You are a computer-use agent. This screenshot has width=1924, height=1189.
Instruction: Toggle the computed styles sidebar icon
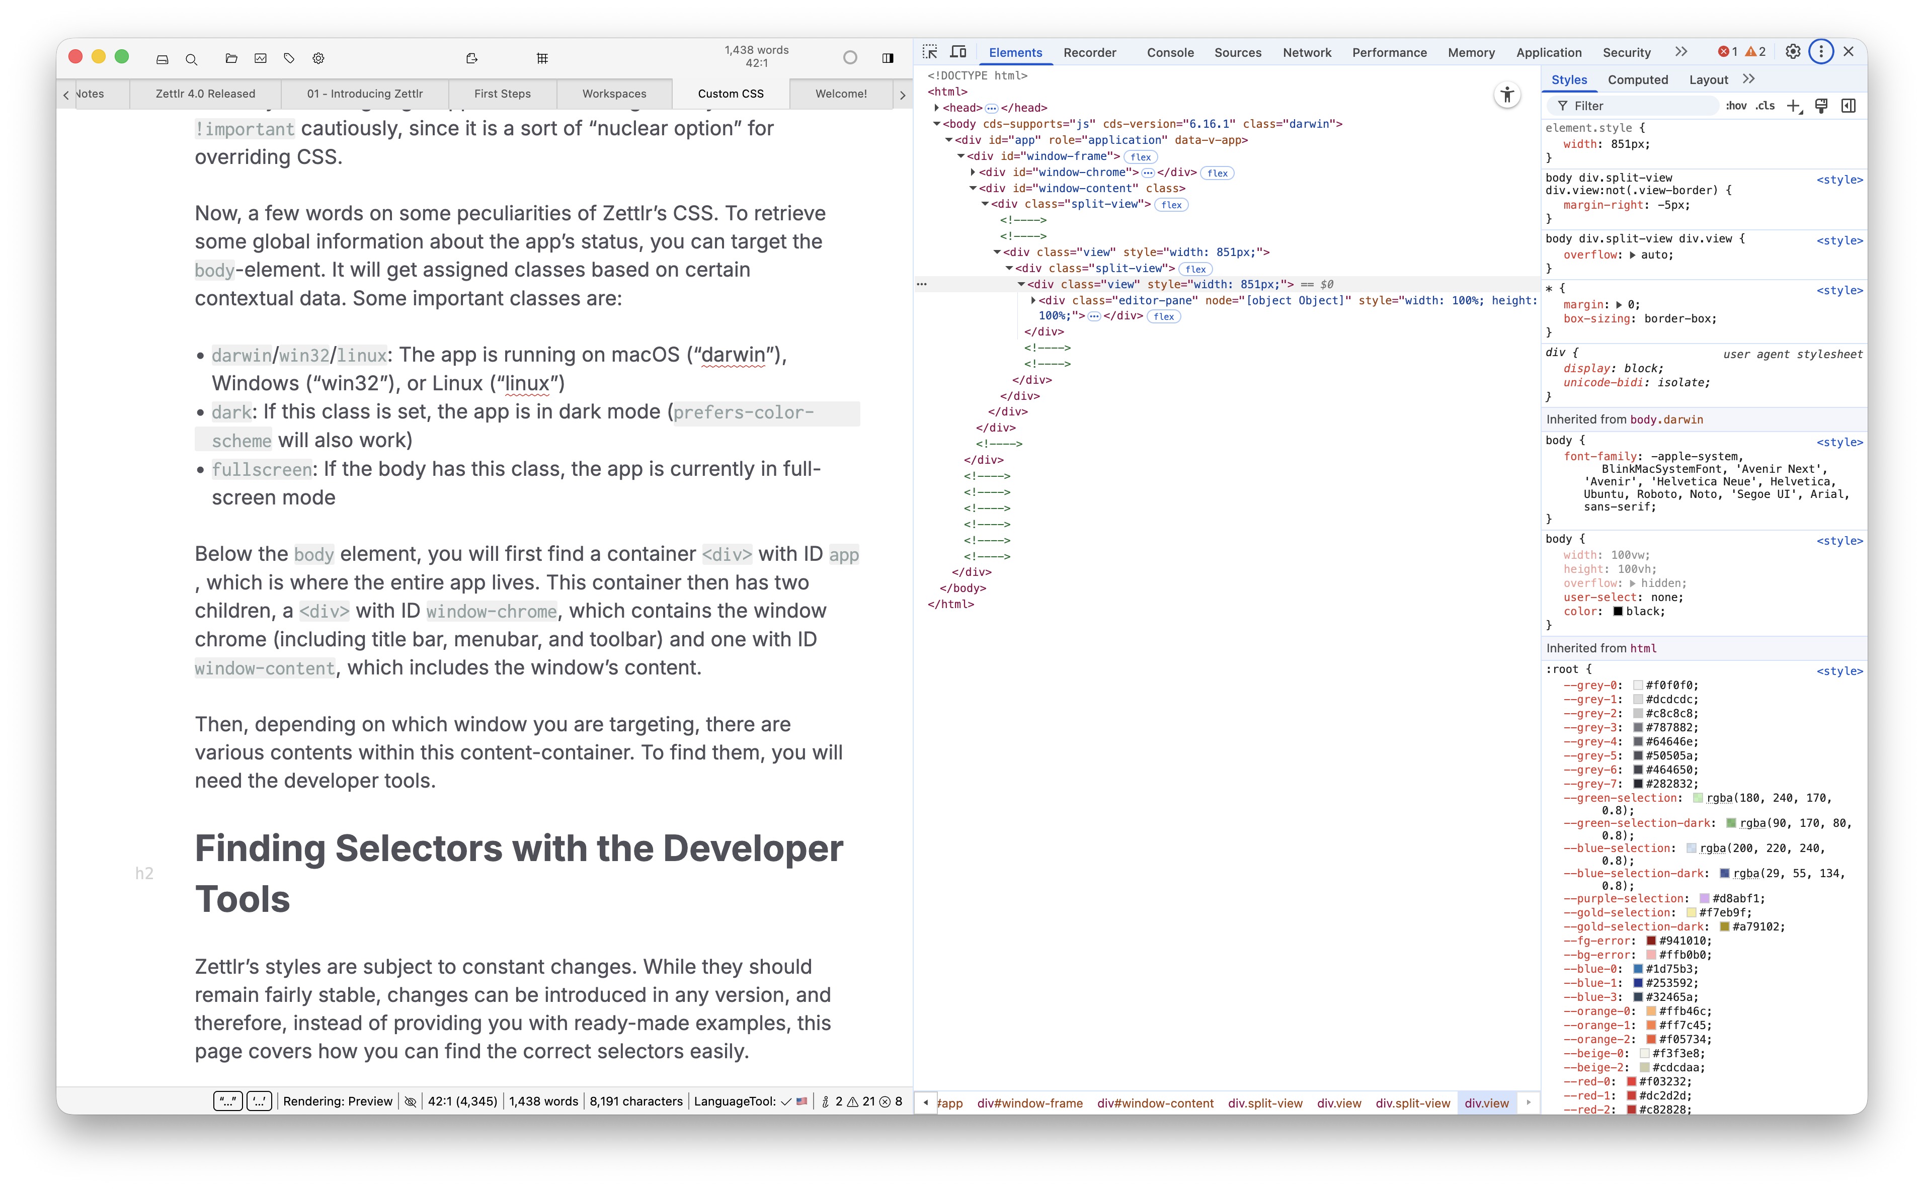(x=1849, y=106)
